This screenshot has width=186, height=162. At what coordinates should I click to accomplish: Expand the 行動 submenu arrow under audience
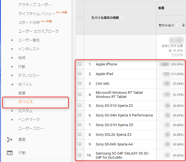pyautogui.click(x=12, y=67)
